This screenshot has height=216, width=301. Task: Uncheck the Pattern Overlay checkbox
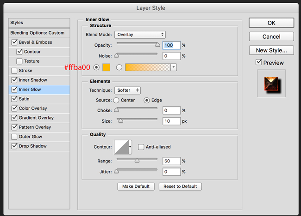pyautogui.click(x=14, y=127)
